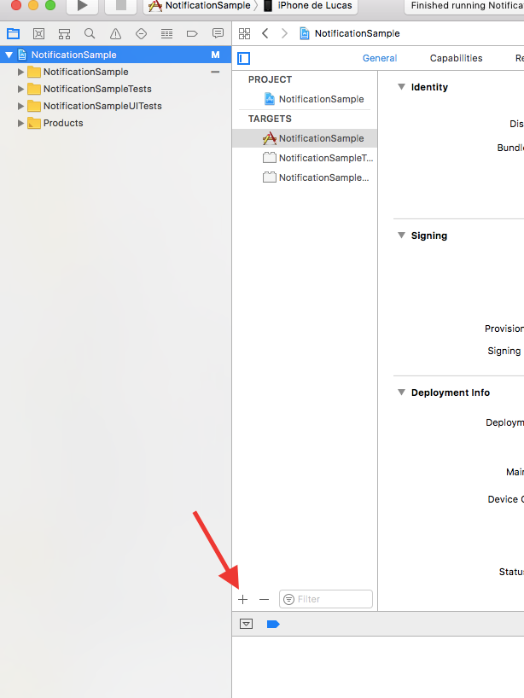
Task: Collapse the Deployment Info section
Action: coord(402,393)
